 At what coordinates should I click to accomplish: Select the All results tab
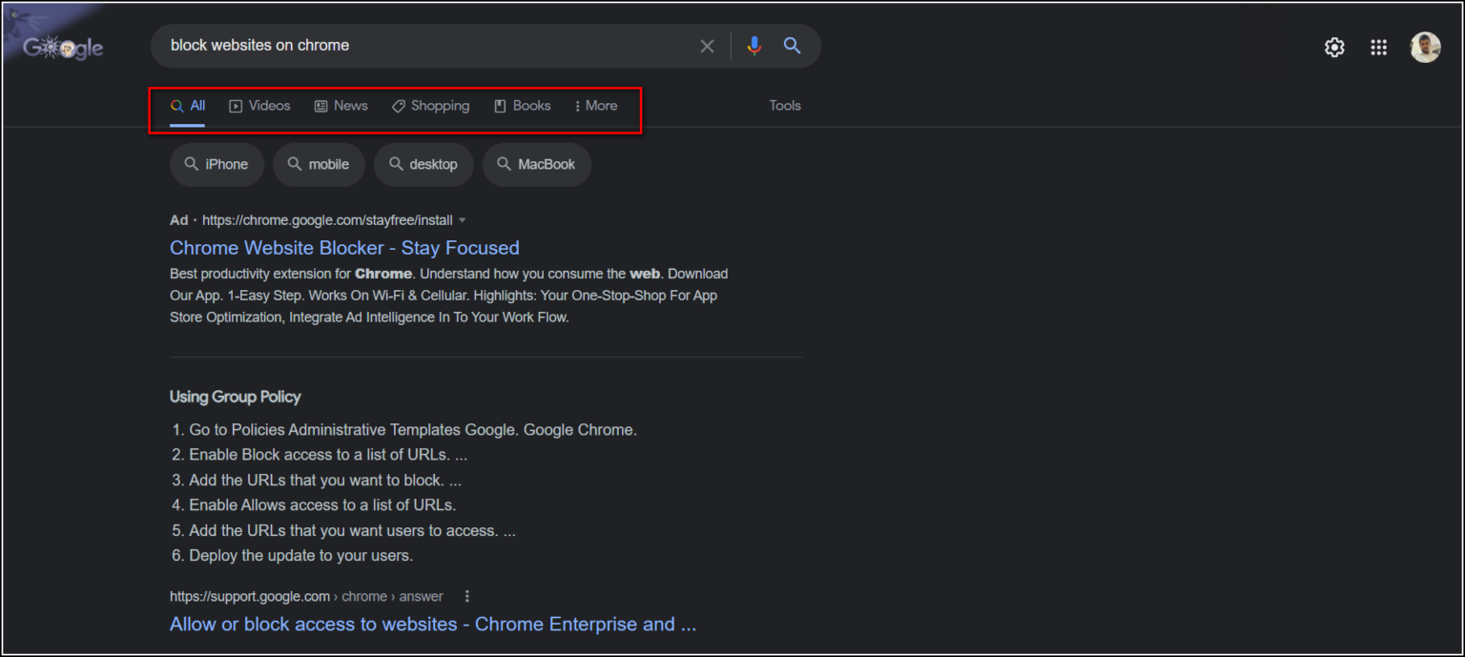tap(189, 106)
